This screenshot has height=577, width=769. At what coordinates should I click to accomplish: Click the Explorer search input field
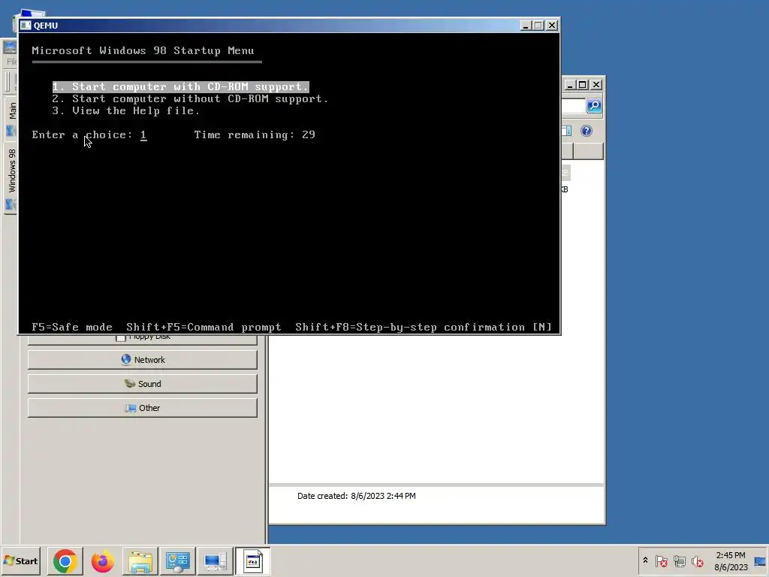[x=573, y=105]
